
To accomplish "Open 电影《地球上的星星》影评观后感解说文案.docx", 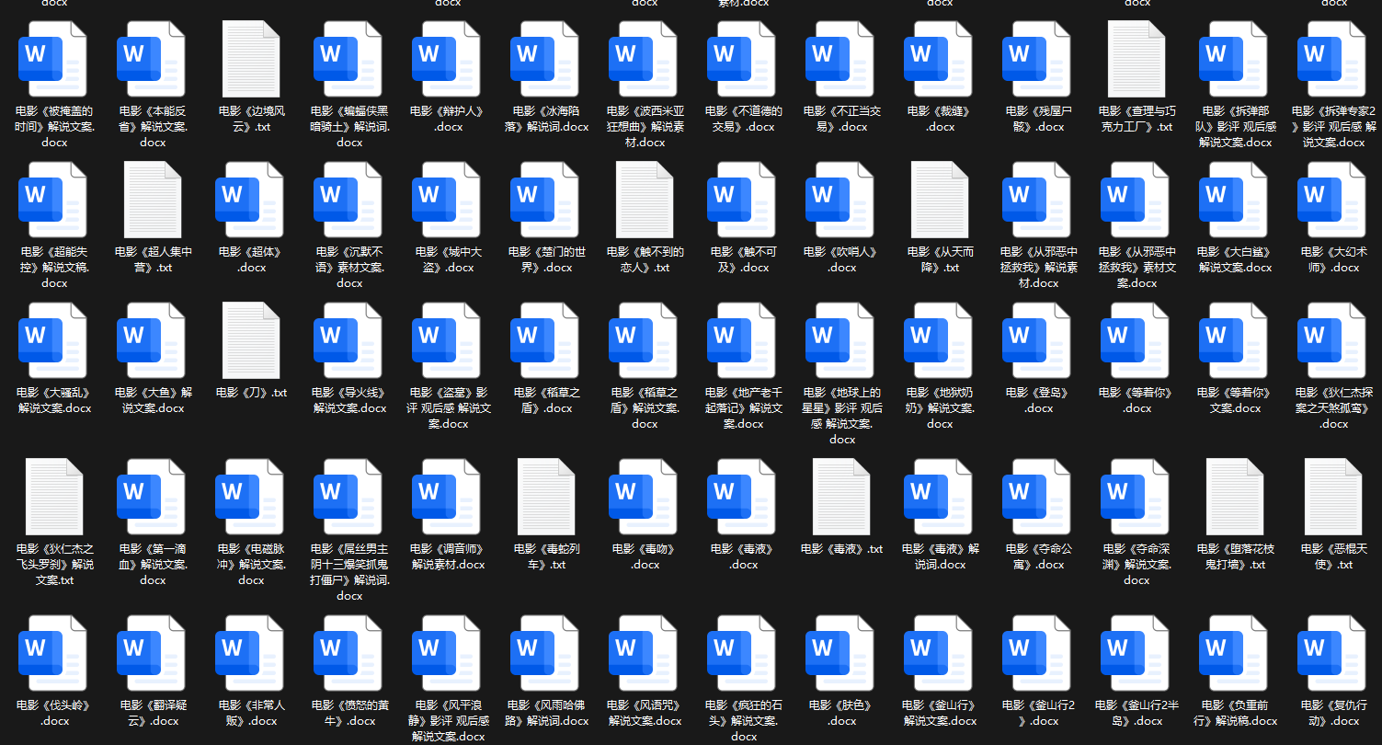I will 840,337.
